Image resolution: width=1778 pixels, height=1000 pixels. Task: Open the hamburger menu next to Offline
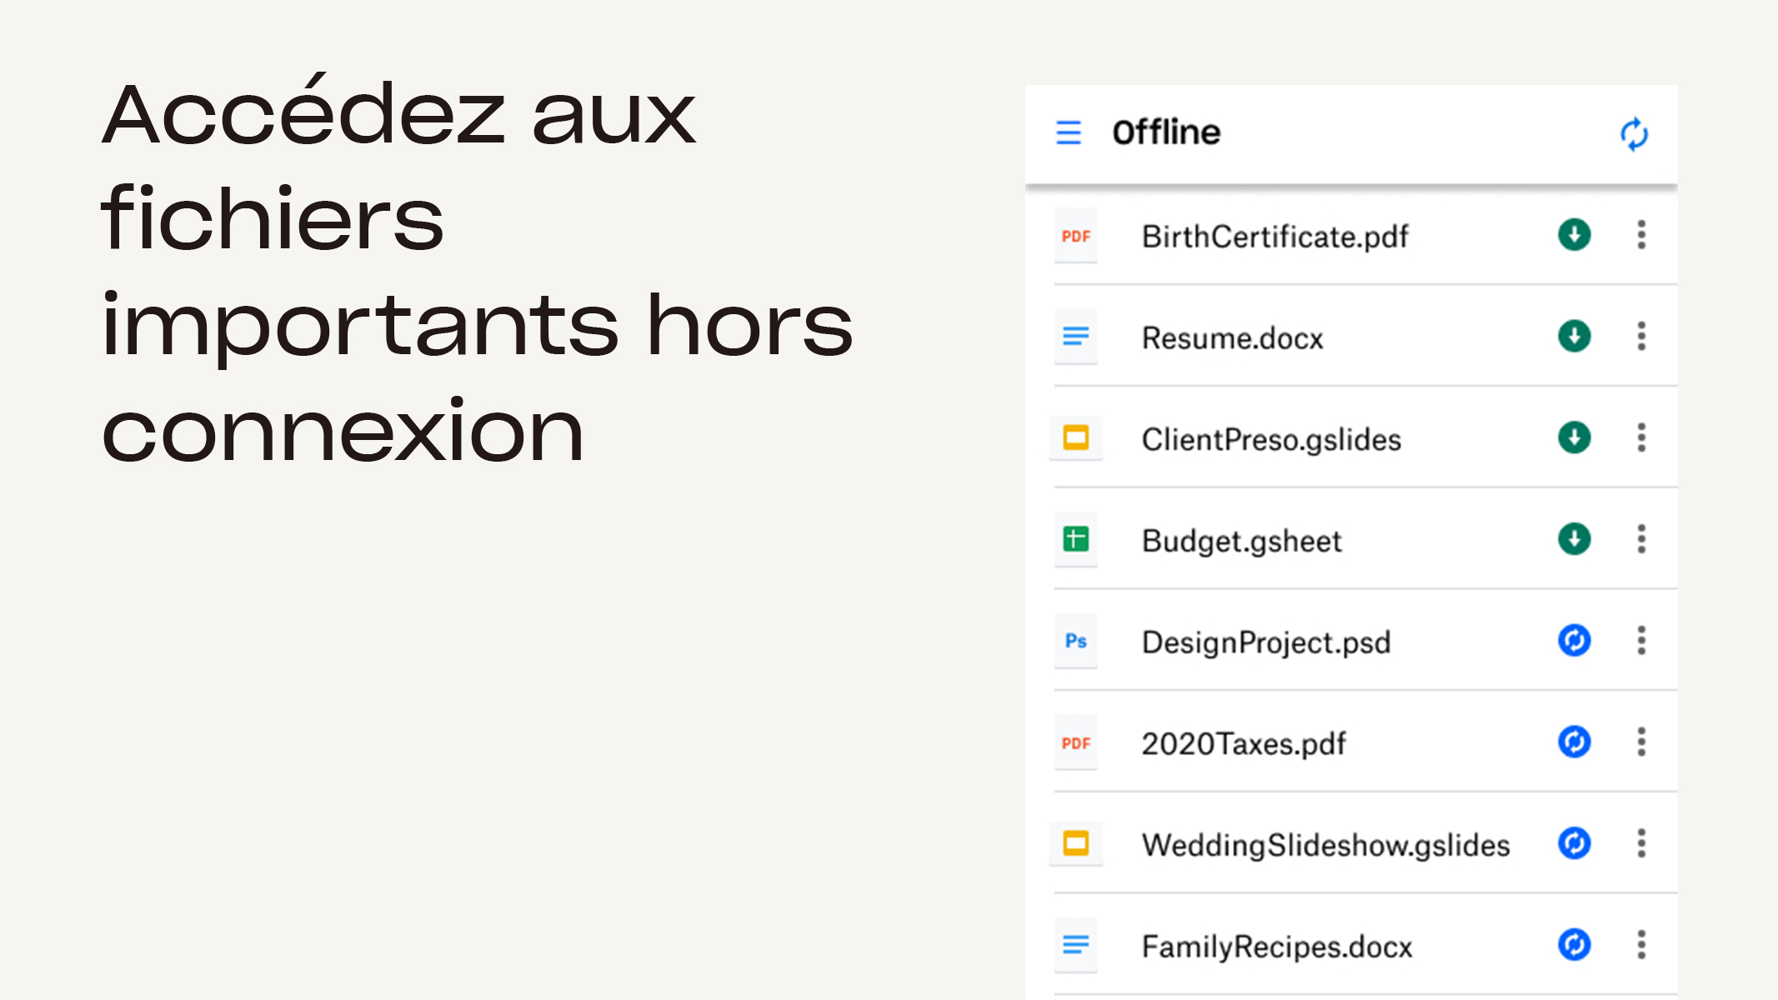1069,132
